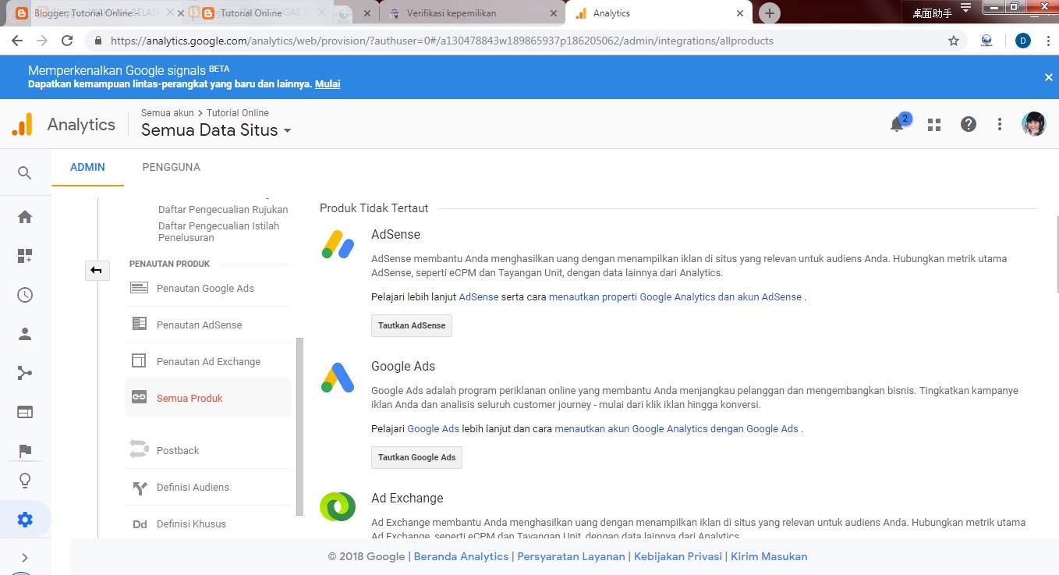Click the Mulai link in the banner
Viewport: 1059px width, 575px height.
pos(328,83)
